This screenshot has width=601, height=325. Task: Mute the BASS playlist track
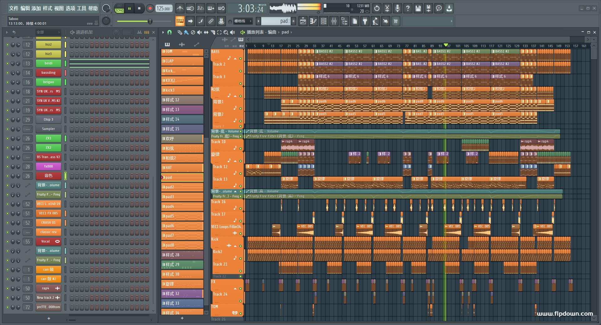pos(240,58)
